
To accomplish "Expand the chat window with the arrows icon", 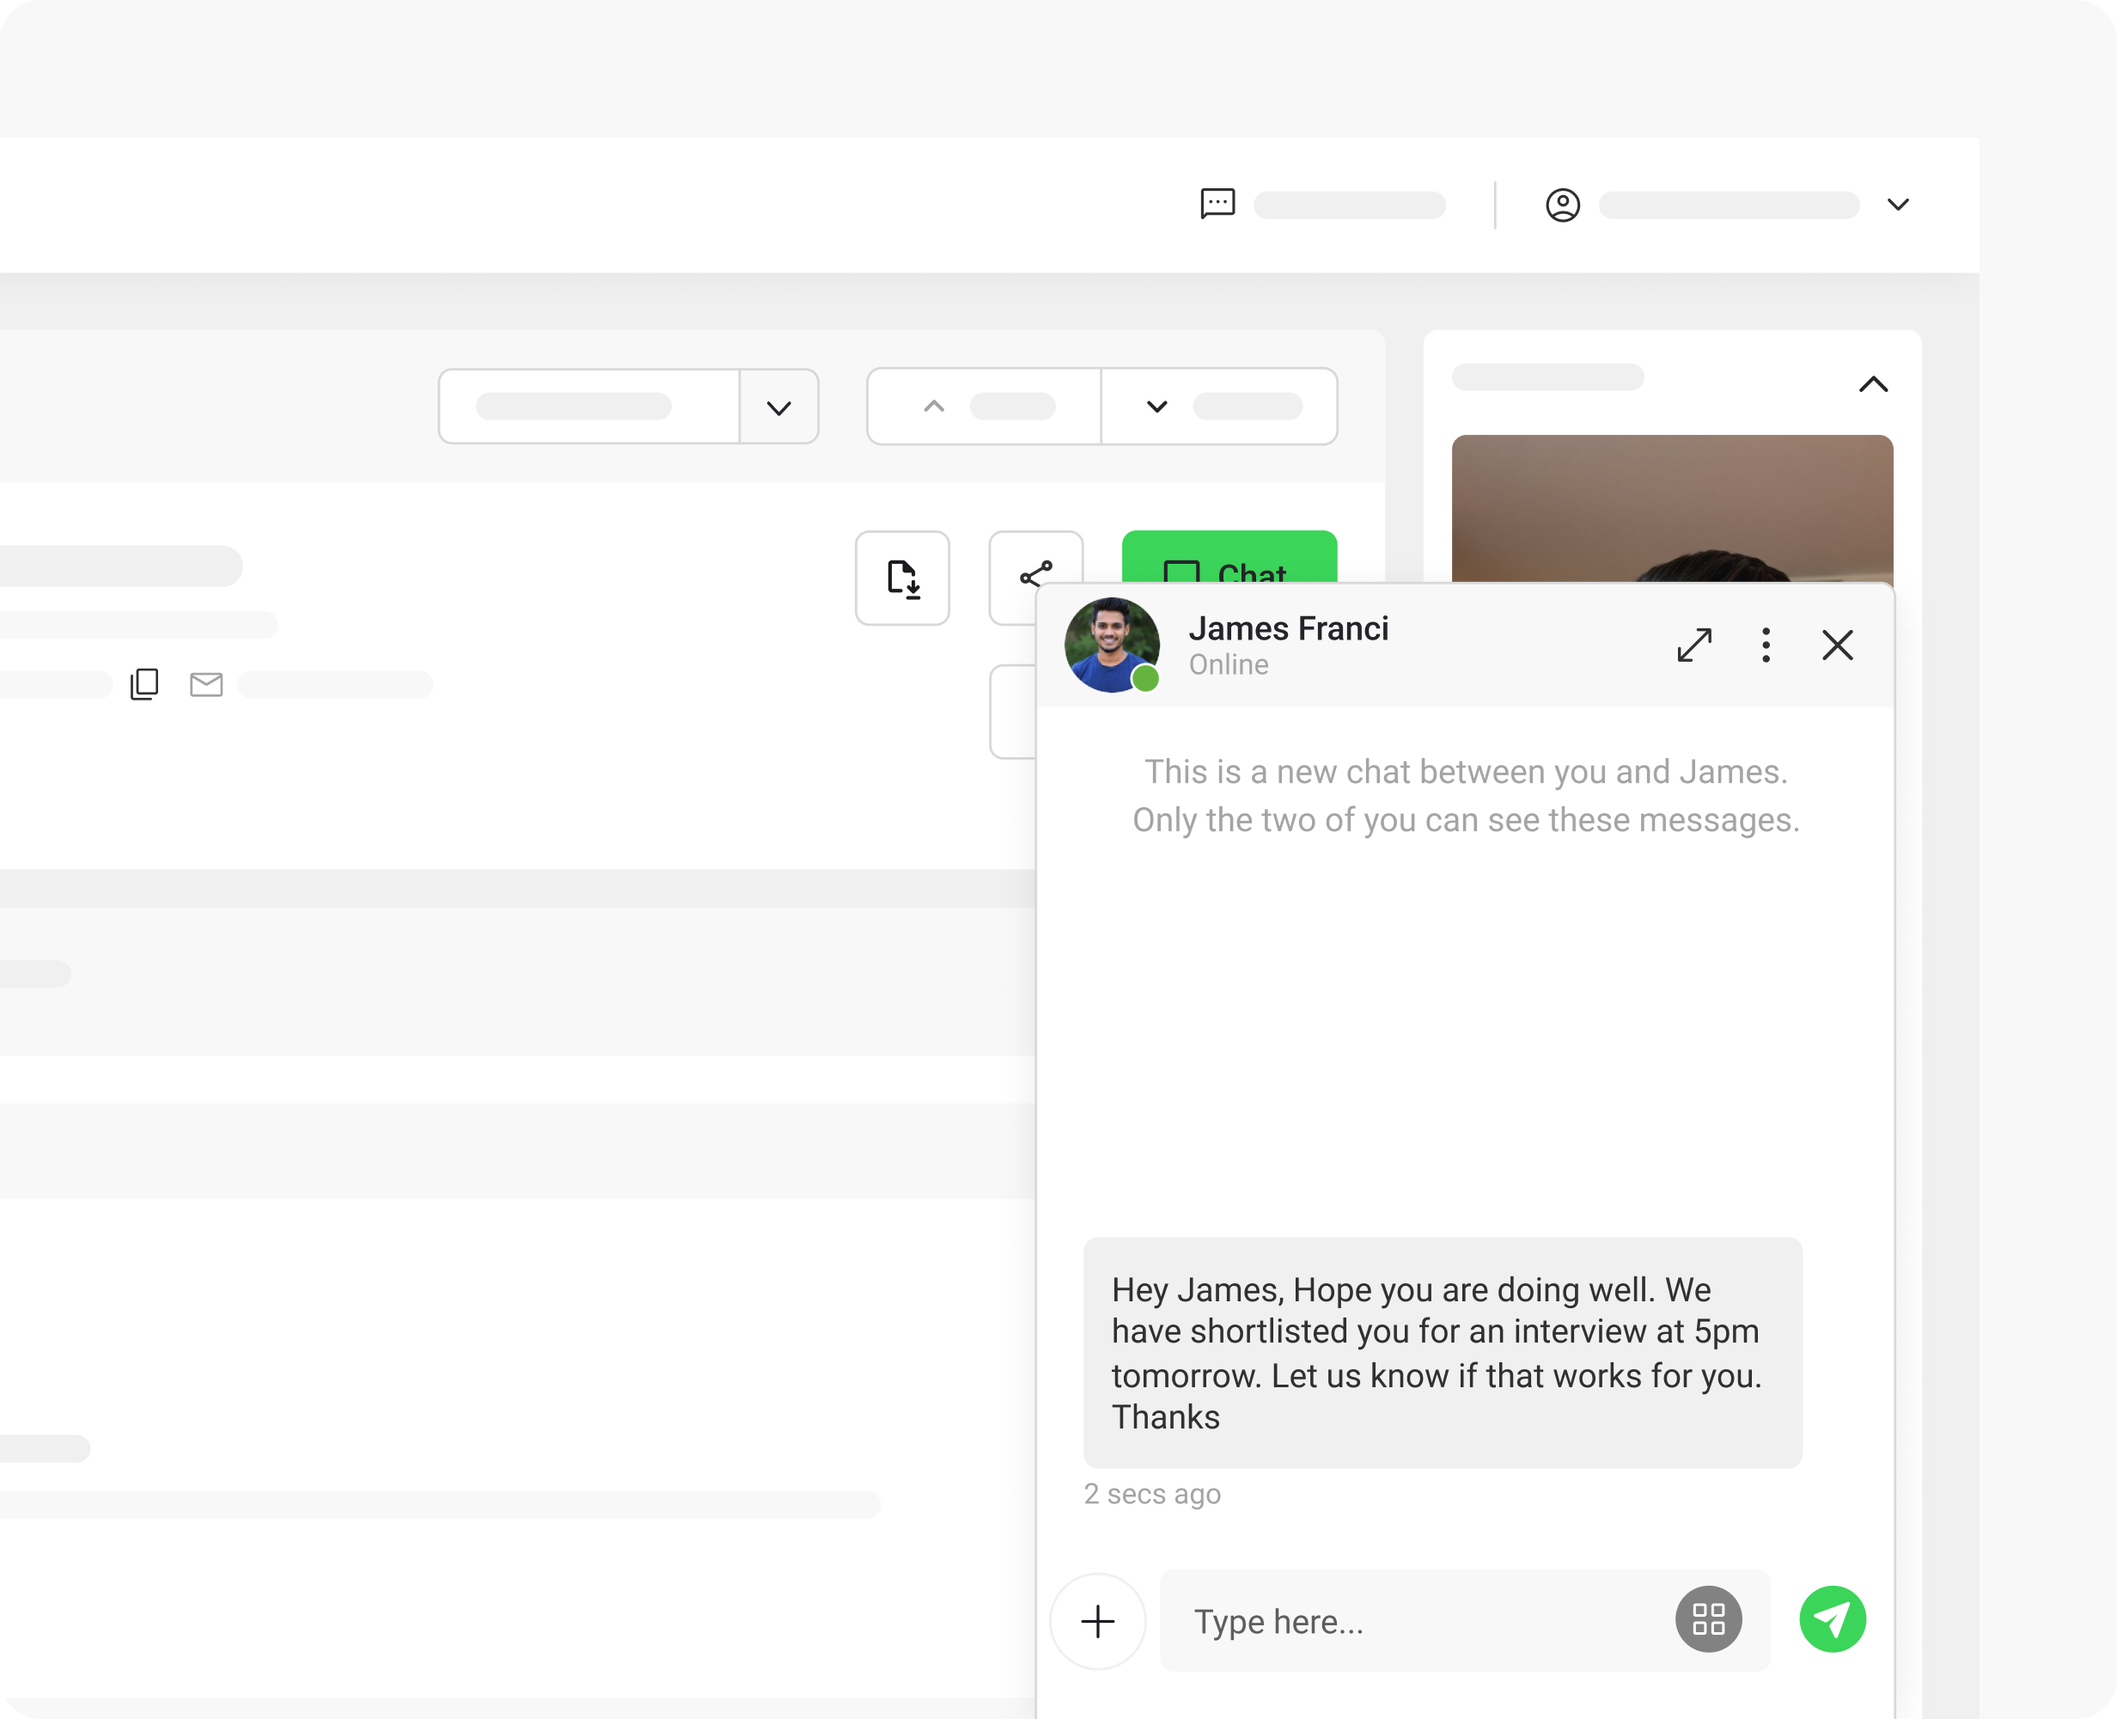I will coord(1694,645).
